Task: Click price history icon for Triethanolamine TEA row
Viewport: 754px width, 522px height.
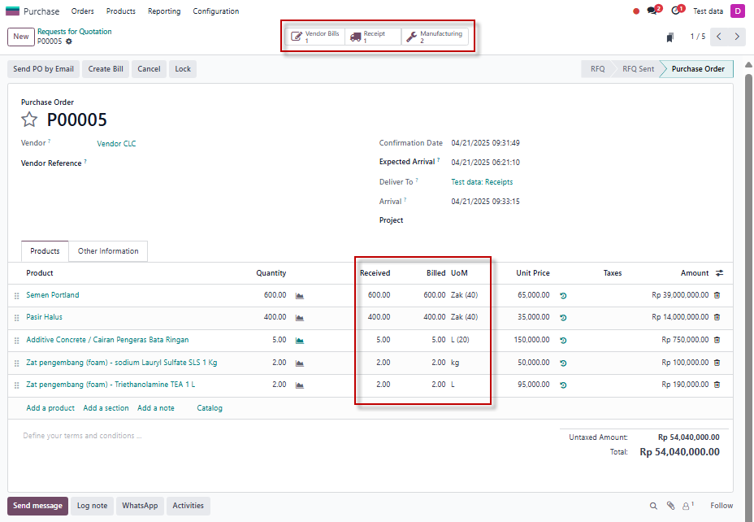Action: click(x=563, y=385)
